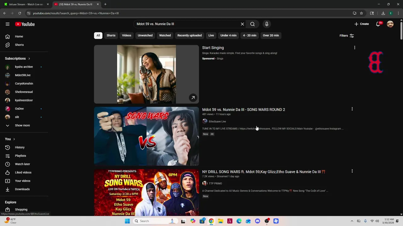Open more options for SONG WARS ROUND 2
403x226 pixels.
click(x=352, y=109)
